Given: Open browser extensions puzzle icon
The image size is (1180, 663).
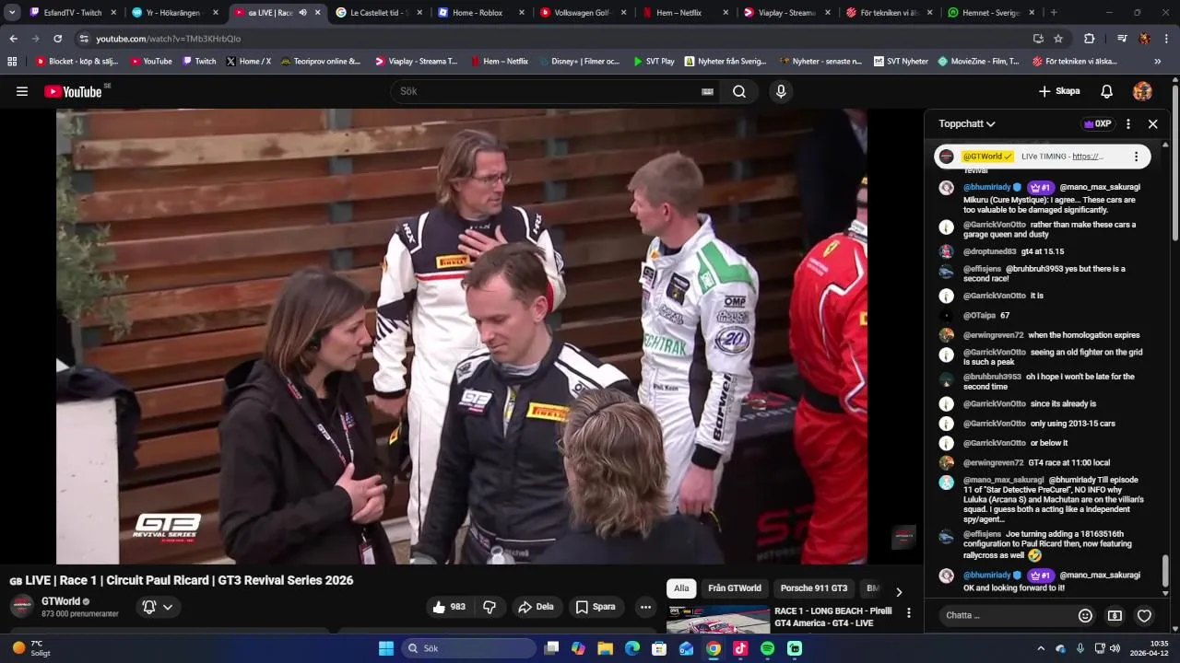Looking at the screenshot, I should (1089, 39).
